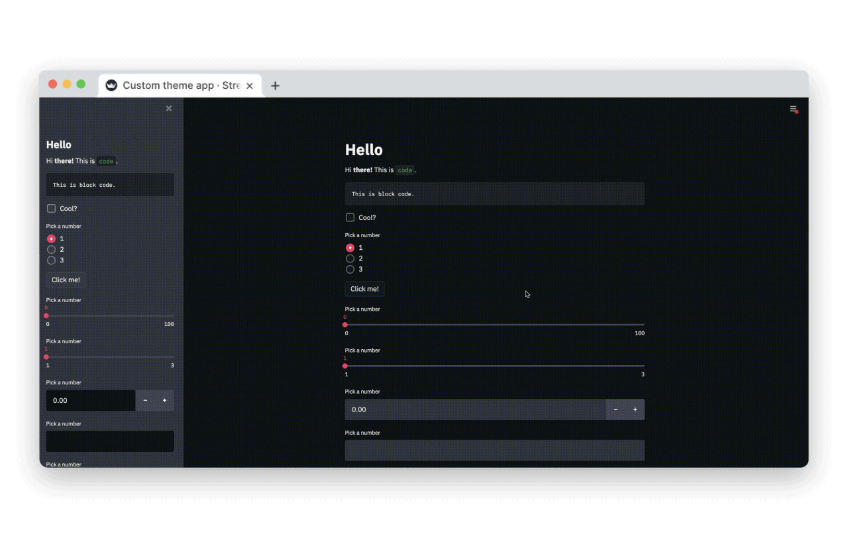Screen dimensions: 848x544
Task: Switch to the 'Custom theme app' browser tab
Action: pos(179,85)
